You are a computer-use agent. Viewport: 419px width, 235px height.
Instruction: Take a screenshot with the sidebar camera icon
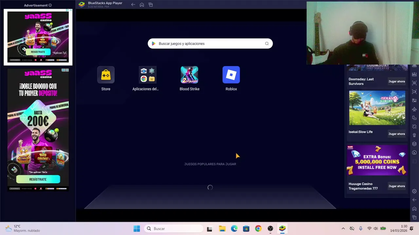[x=414, y=83]
